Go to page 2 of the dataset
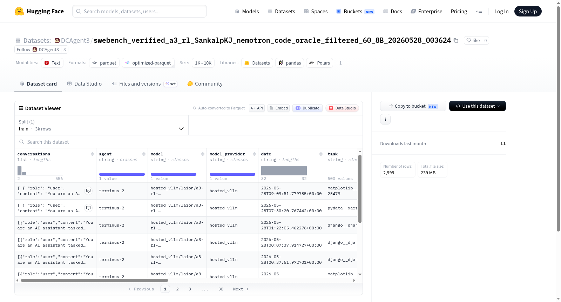The width and height of the screenshot is (561, 302). 177,289
